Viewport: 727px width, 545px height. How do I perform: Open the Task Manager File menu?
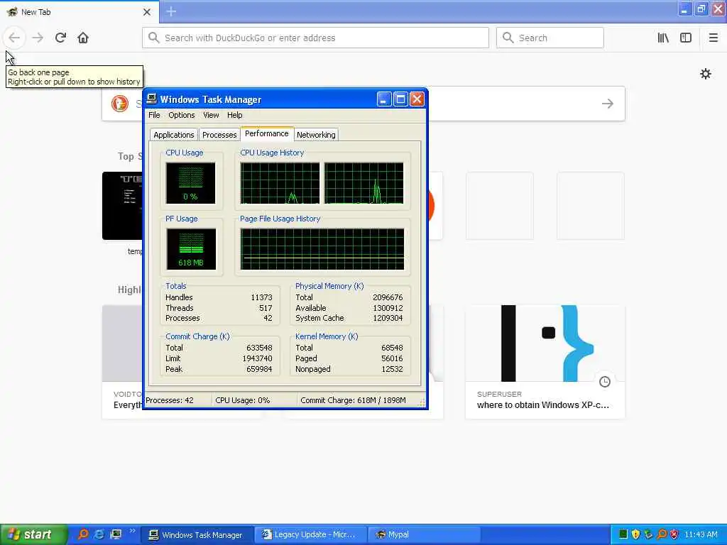[154, 115]
